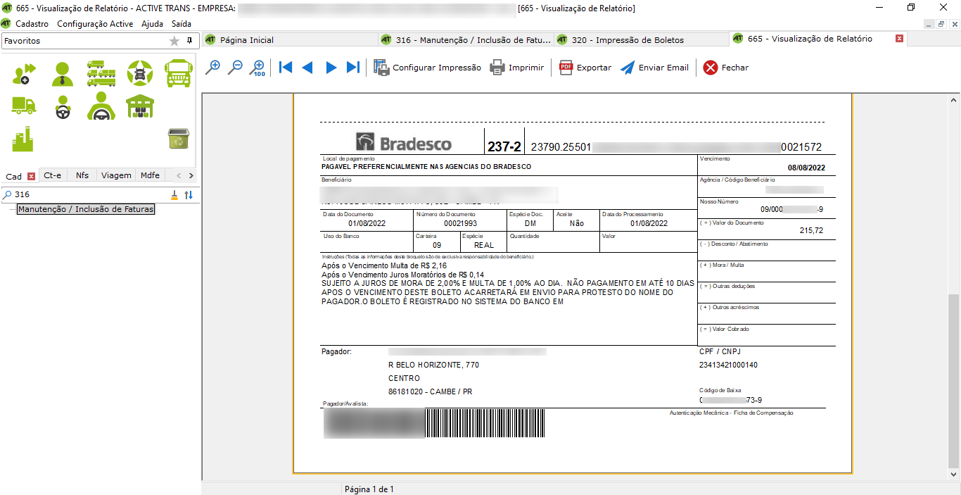Go to the next report page

(x=331, y=68)
